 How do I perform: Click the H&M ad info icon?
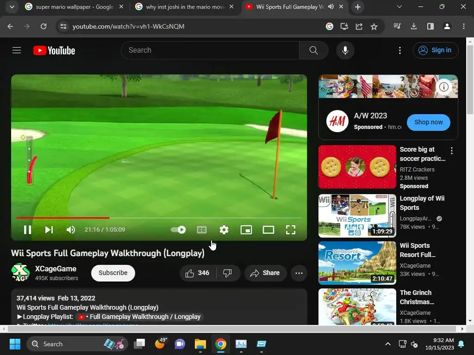[x=443, y=87]
